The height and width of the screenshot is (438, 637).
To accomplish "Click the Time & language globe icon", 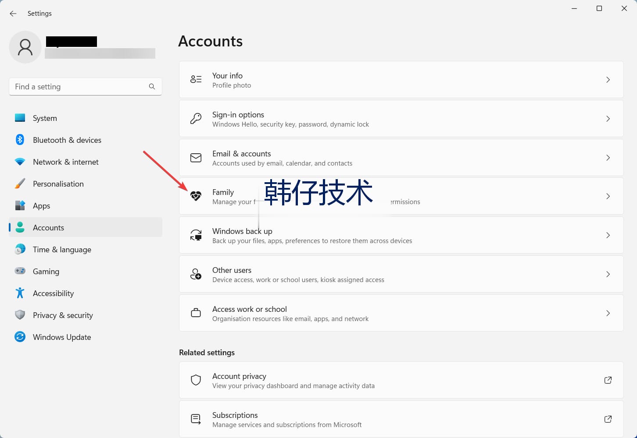I will 20,249.
